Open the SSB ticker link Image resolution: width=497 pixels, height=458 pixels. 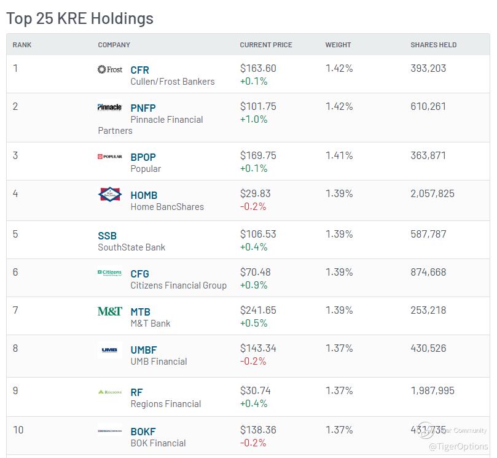[x=107, y=236]
